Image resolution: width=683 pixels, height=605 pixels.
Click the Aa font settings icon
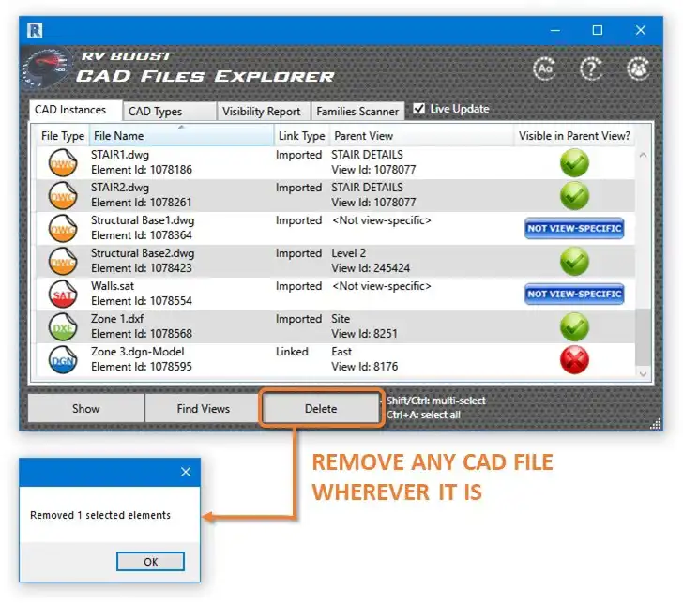pos(544,68)
